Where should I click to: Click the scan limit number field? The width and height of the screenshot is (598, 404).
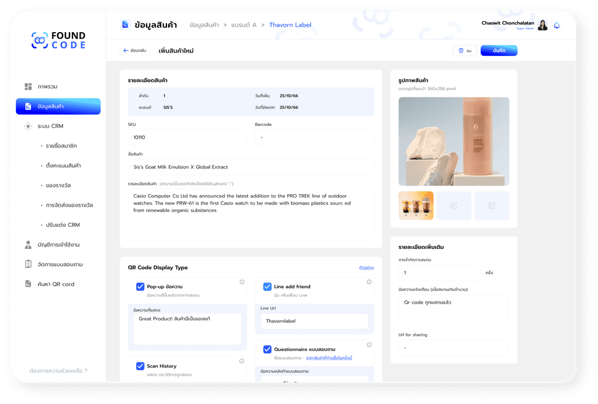[x=439, y=273]
